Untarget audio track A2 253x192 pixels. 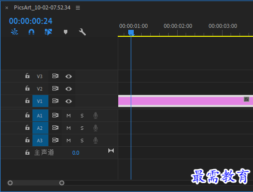pyautogui.click(x=40, y=128)
